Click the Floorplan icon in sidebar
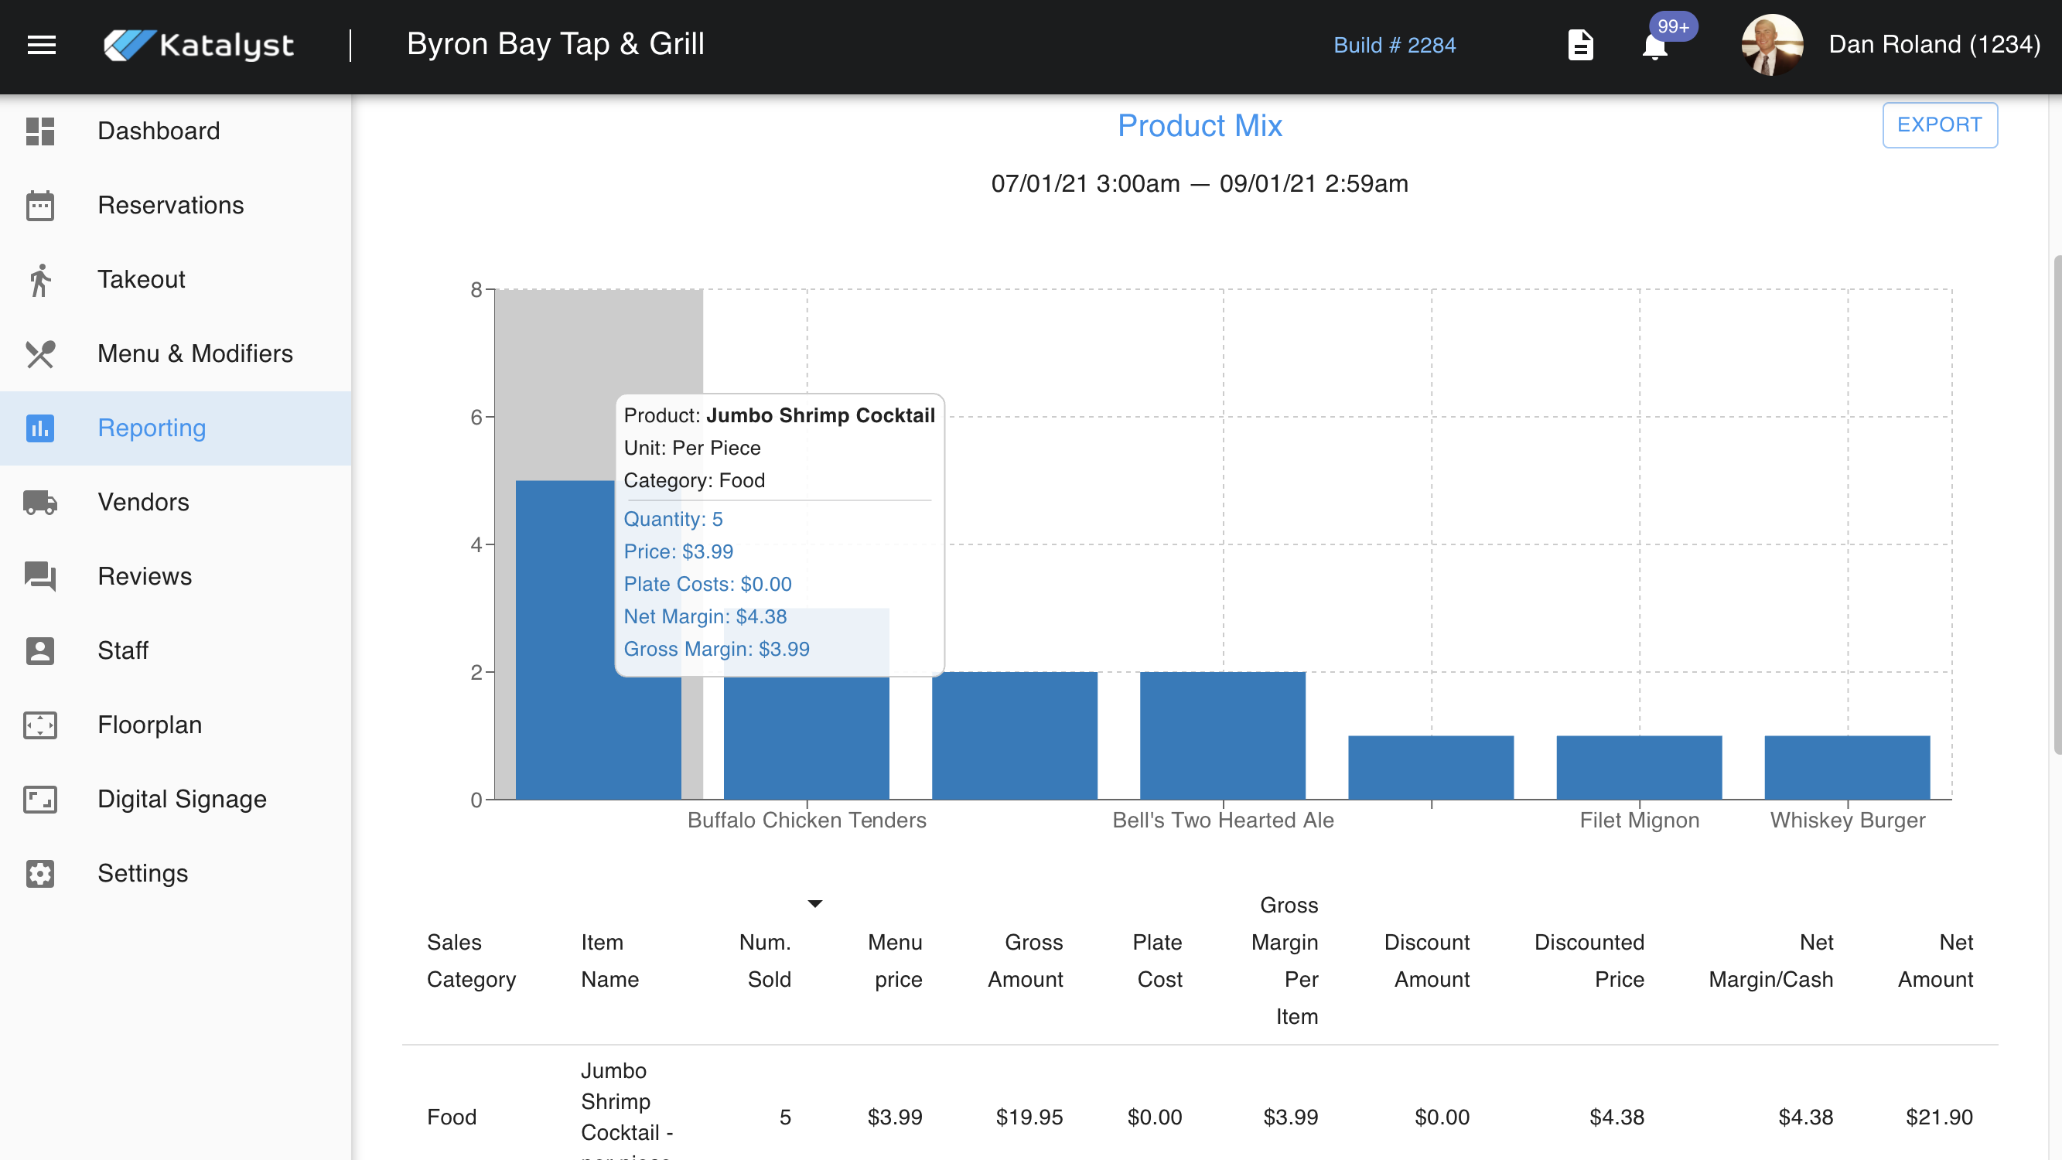Screen dimensions: 2062x1160 coord(40,725)
